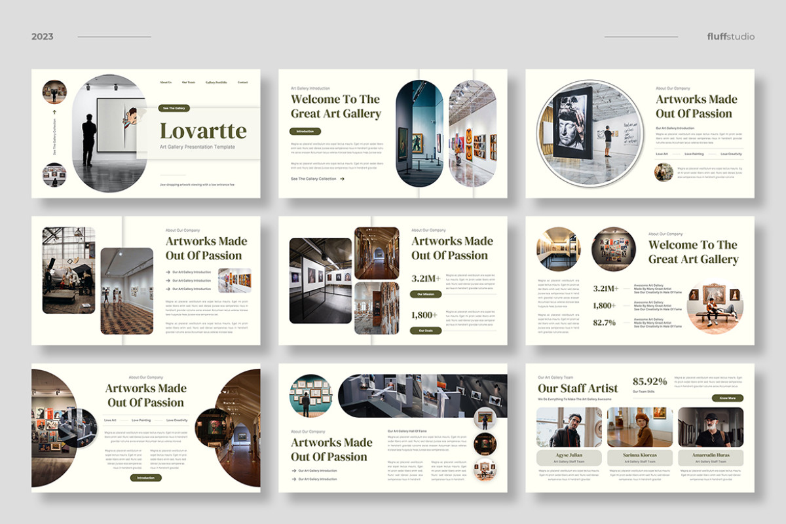Screen dimensions: 786x524
Task: Click the fluffstudio logo
Action: 730,37
